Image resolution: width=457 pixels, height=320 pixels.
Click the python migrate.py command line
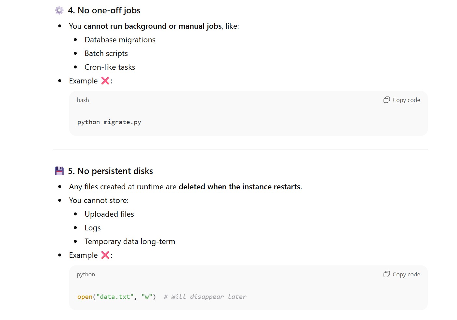coord(109,122)
